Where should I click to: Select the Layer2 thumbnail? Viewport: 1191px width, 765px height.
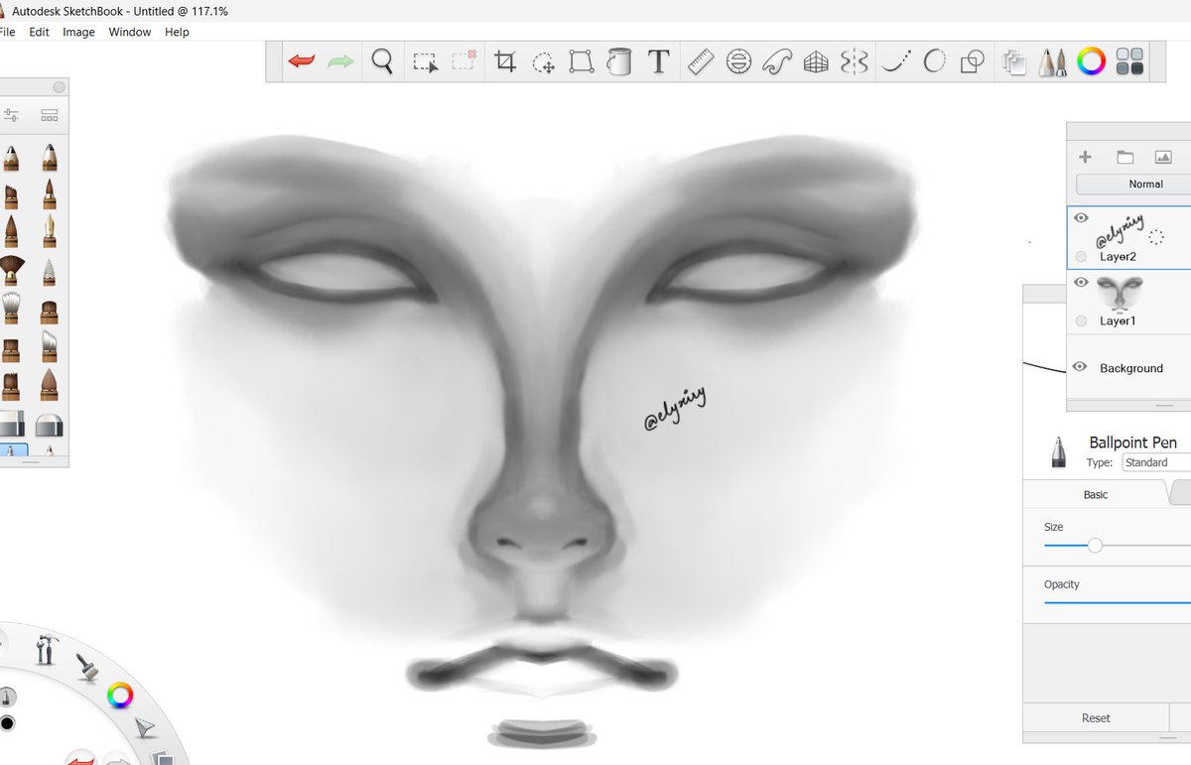click(1121, 231)
